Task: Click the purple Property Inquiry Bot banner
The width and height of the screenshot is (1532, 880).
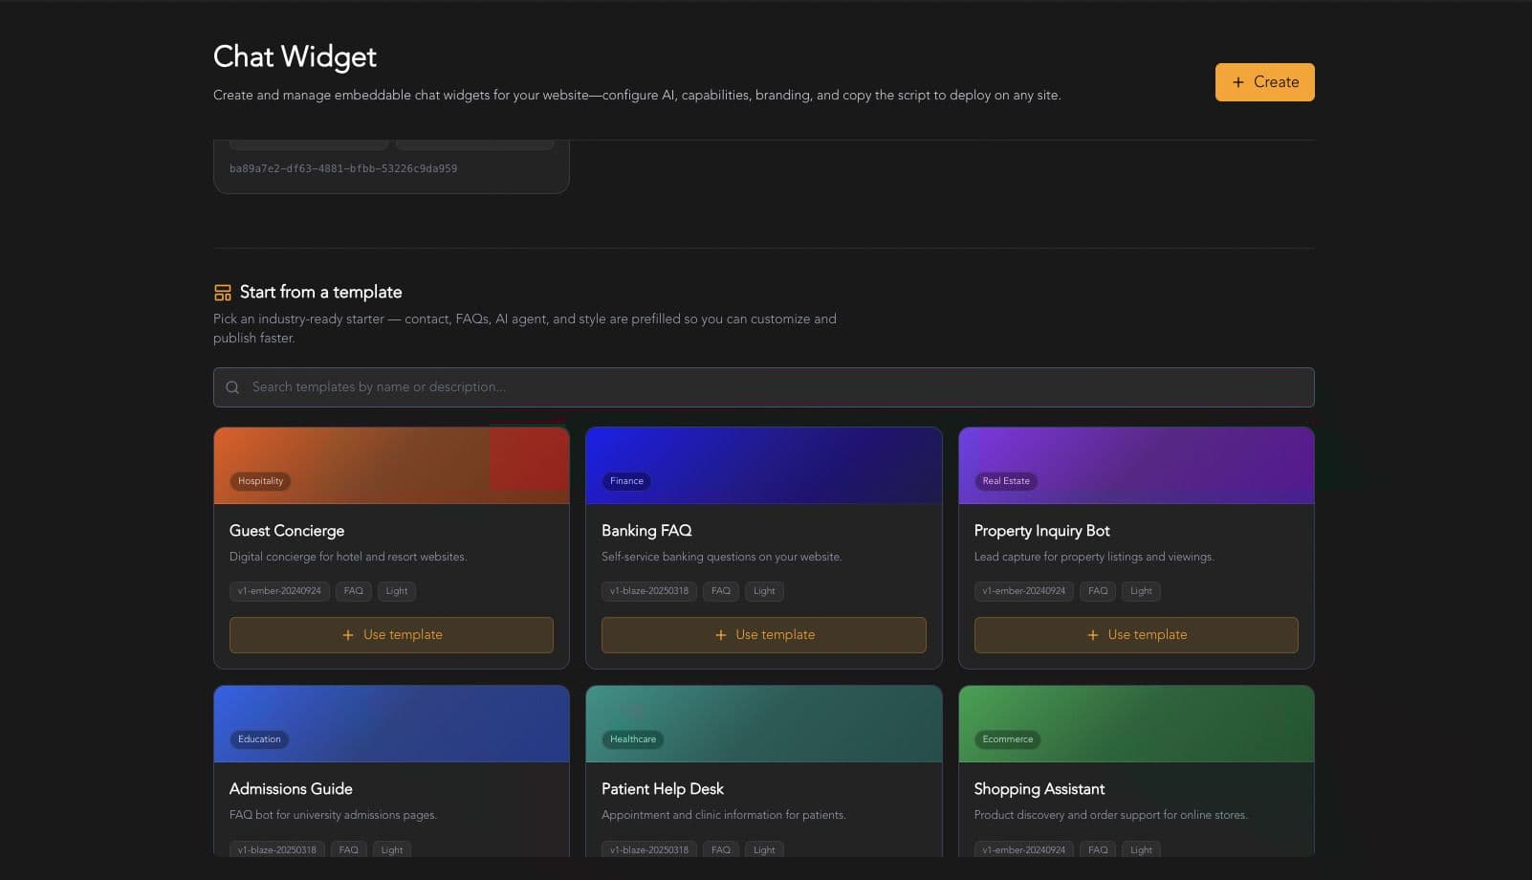Action: (1136, 466)
